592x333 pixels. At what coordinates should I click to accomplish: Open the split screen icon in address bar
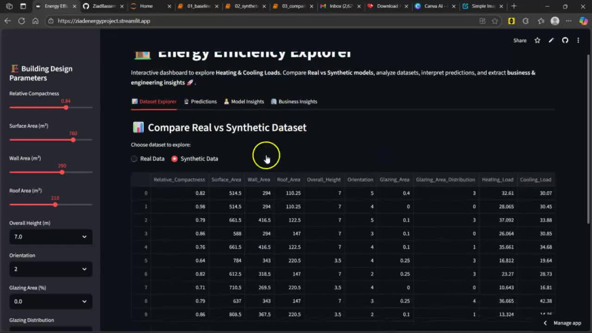click(x=482, y=21)
